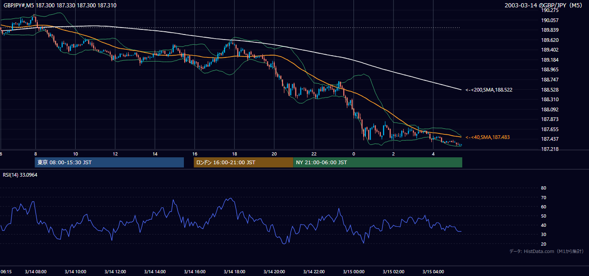Image resolution: width=589 pixels, height=276 pixels.
Task: Click the NY 21:00-06:00 JST session bar
Action: (x=377, y=162)
